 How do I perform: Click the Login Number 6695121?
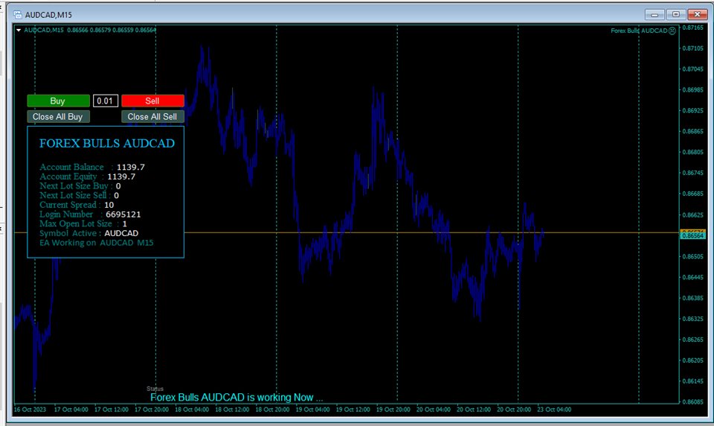tap(123, 214)
